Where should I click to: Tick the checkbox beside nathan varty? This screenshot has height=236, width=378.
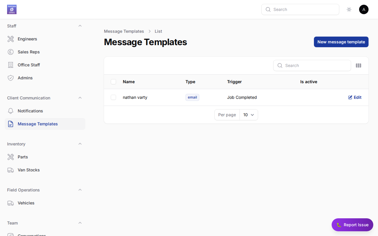pos(113,97)
